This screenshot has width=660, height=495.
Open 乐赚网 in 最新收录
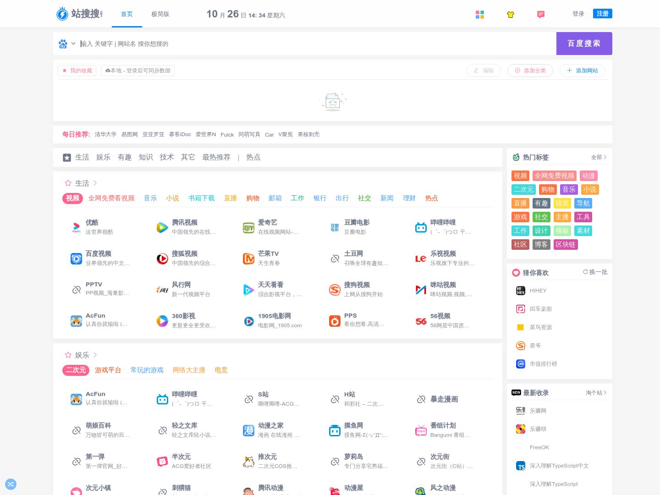pyautogui.click(x=538, y=411)
